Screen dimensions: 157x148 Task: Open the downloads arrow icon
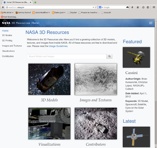pyautogui.click(x=132, y=7)
